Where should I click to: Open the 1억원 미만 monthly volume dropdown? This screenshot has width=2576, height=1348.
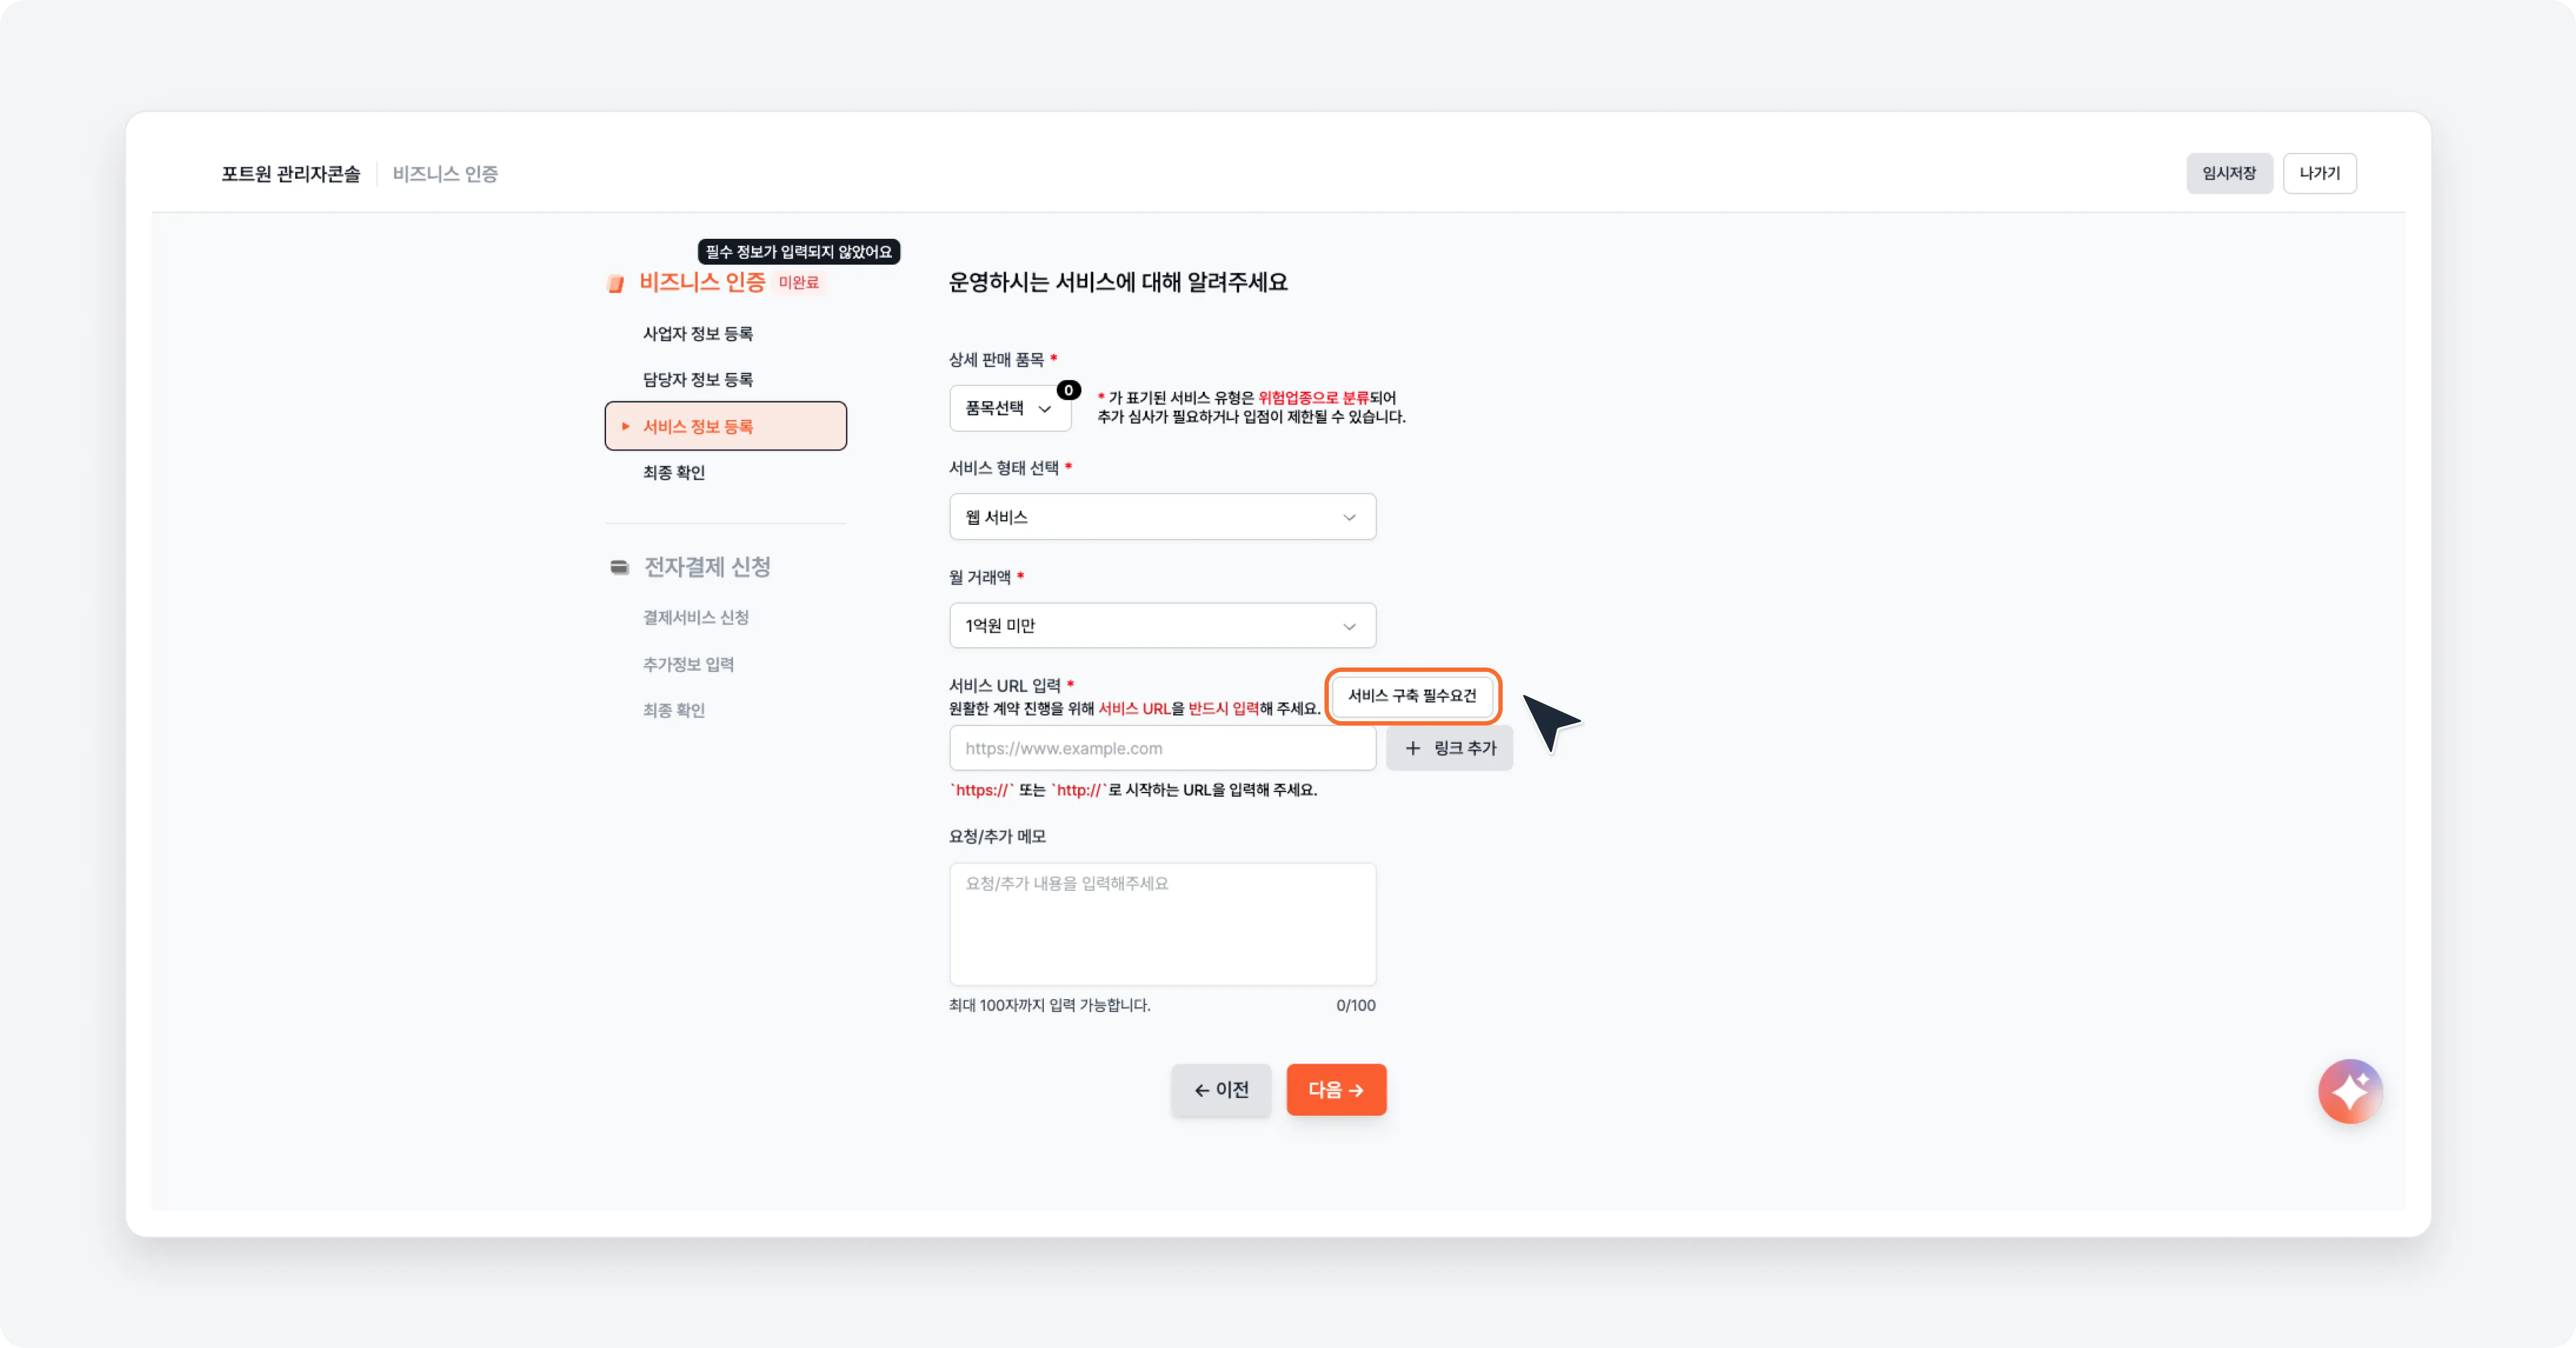point(1161,626)
